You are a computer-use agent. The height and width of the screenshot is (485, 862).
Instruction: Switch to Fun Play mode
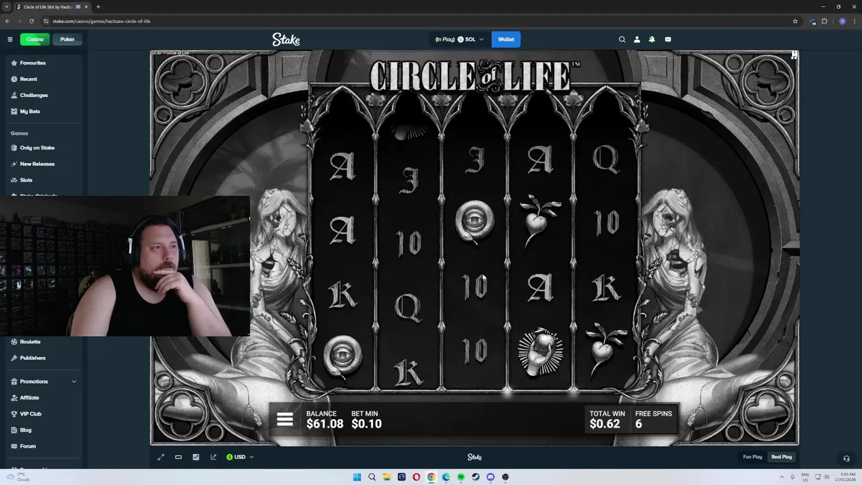click(752, 457)
